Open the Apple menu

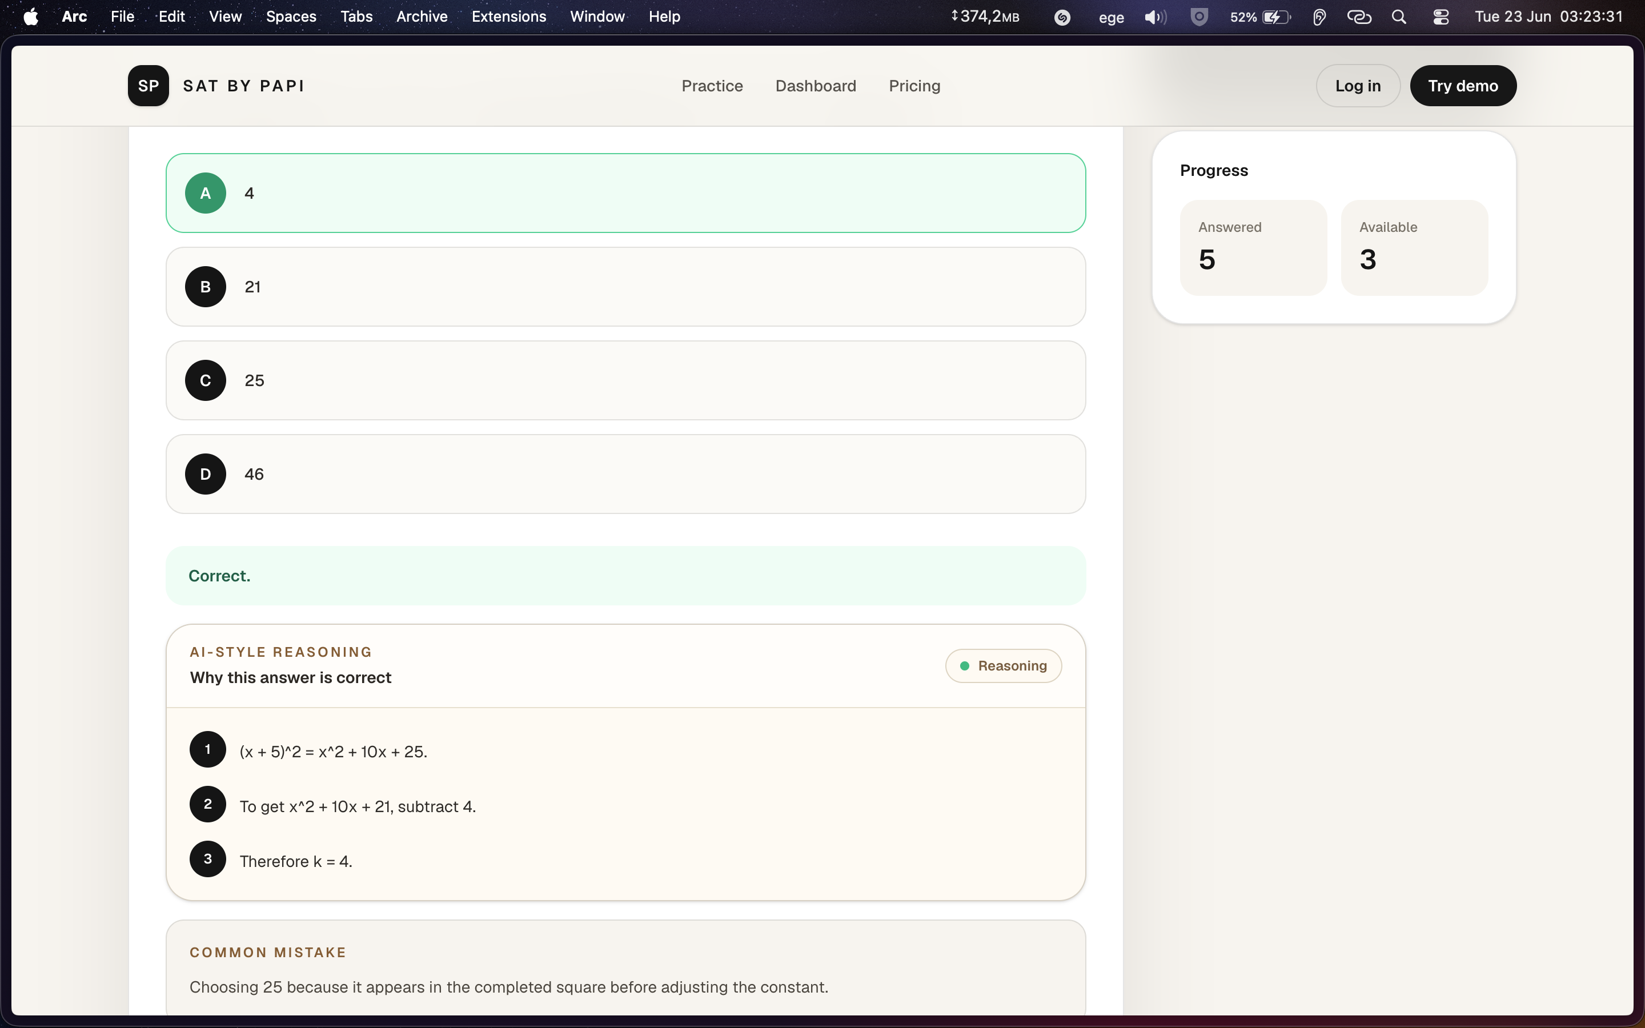click(x=31, y=17)
